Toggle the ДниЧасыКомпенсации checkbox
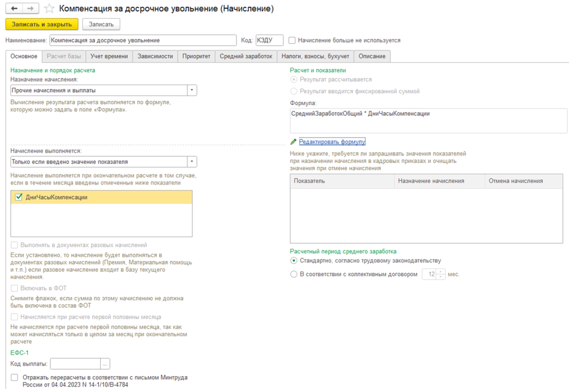 pos(18,197)
